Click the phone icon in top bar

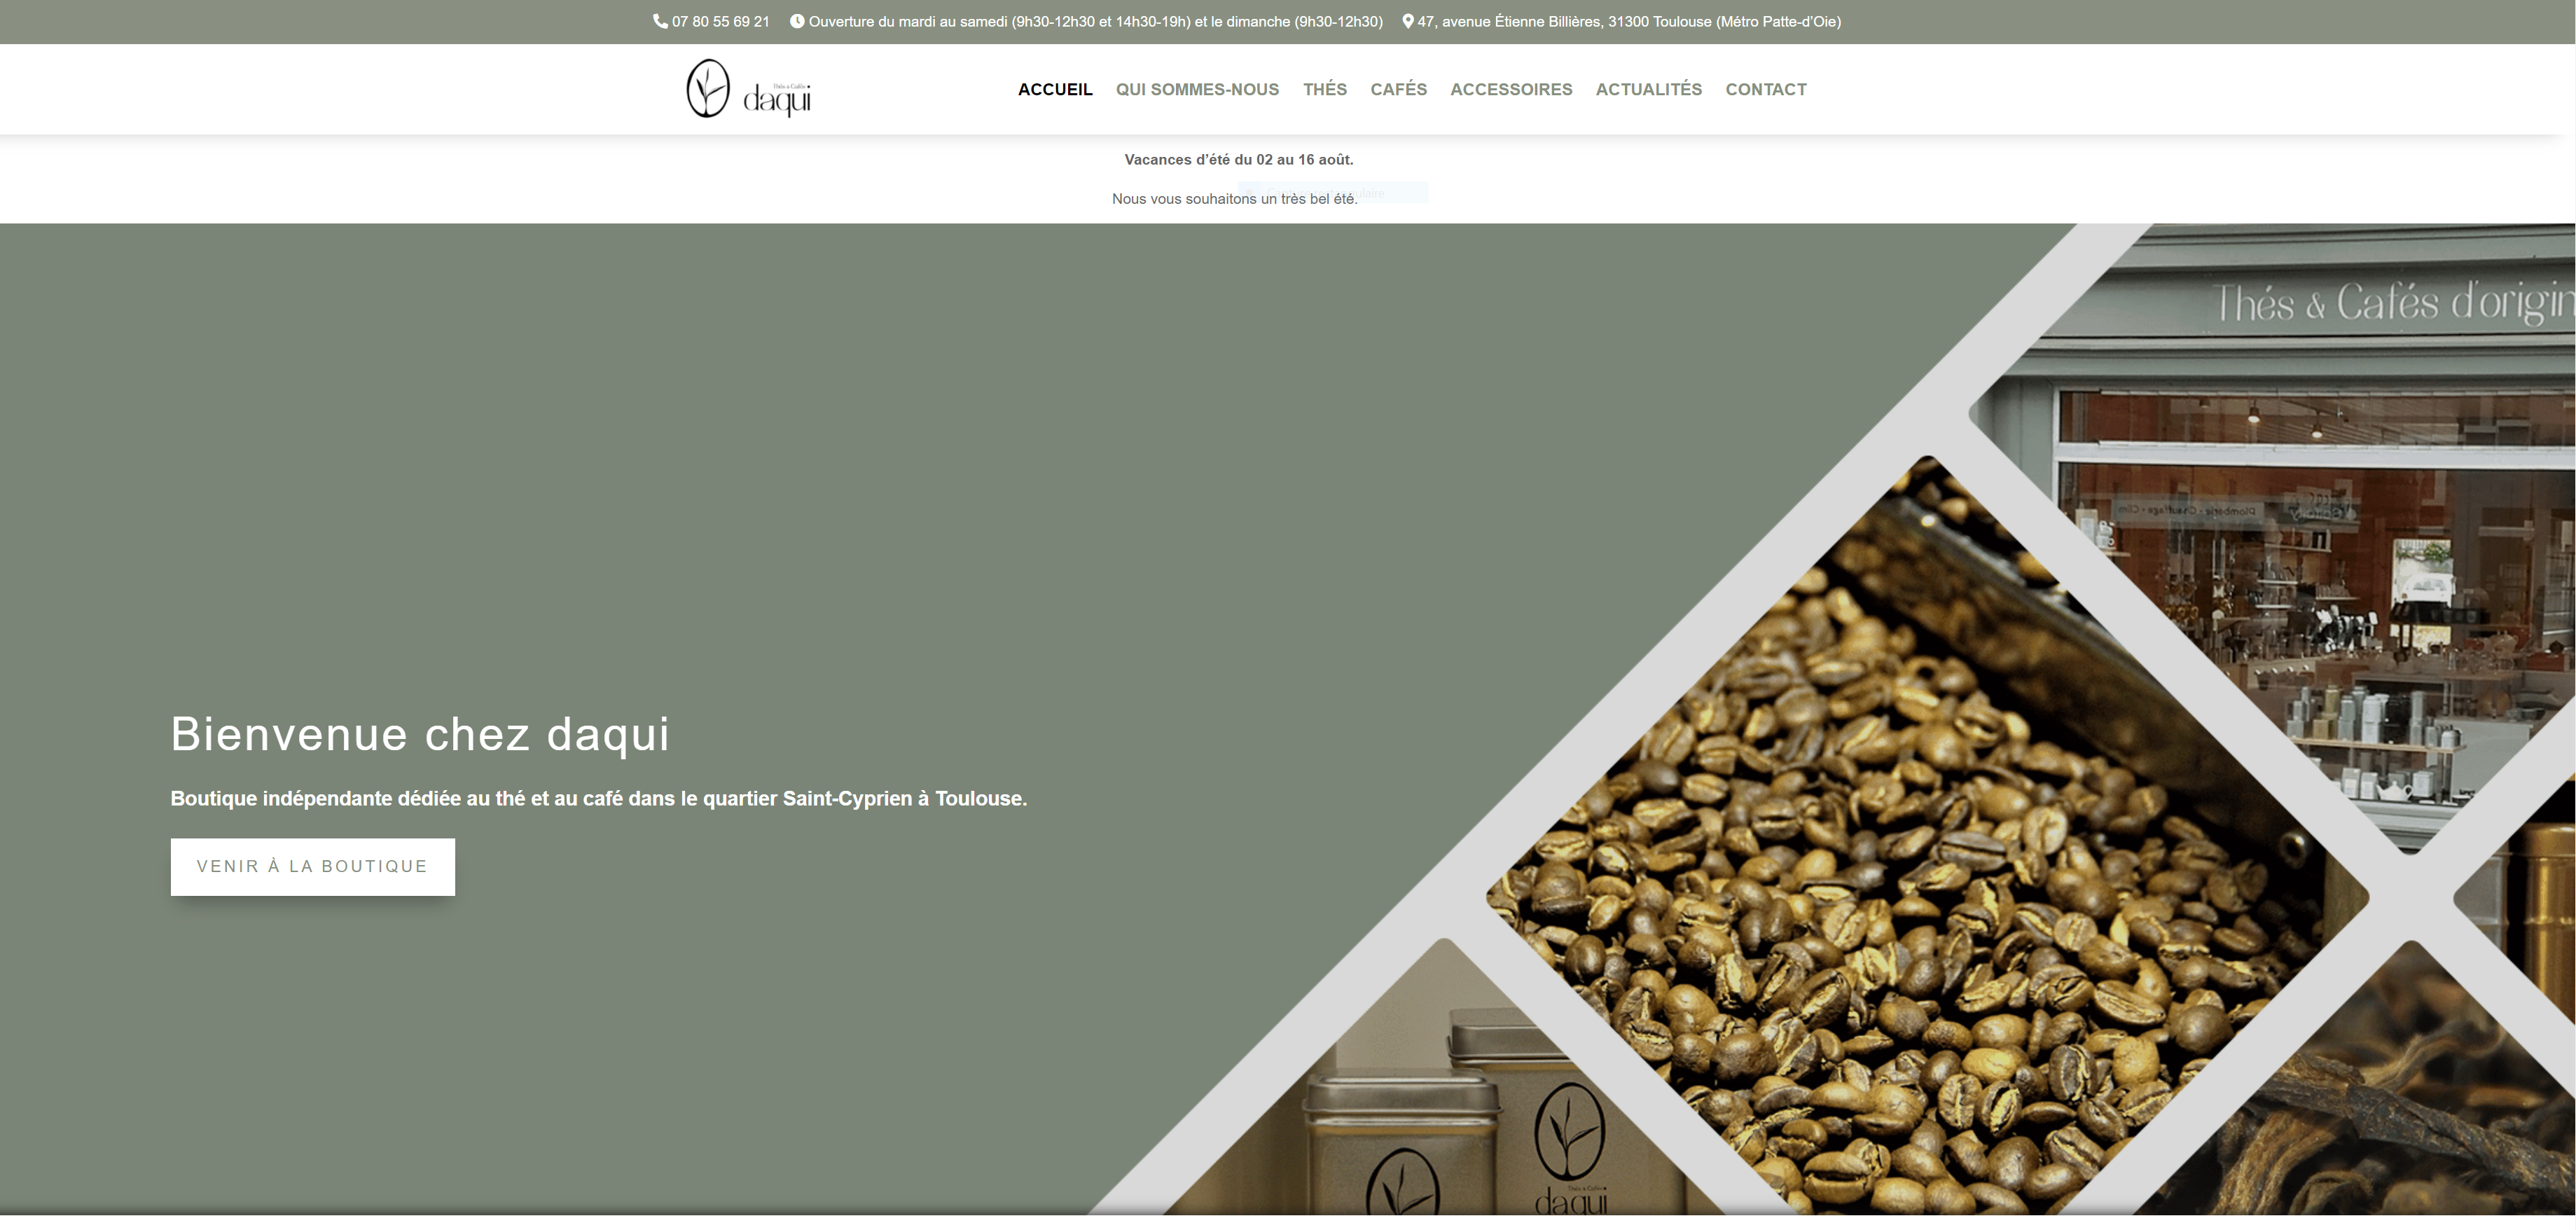(660, 21)
